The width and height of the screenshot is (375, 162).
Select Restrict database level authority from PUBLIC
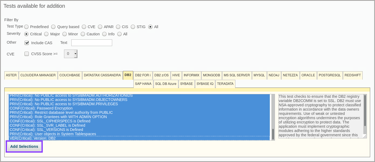point(139,112)
